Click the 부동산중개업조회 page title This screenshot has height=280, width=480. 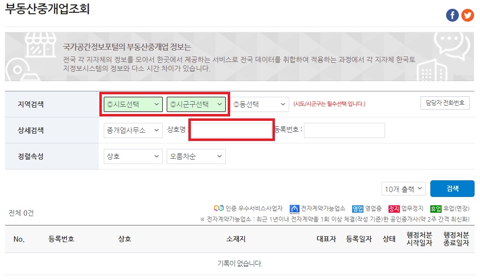pyautogui.click(x=47, y=8)
